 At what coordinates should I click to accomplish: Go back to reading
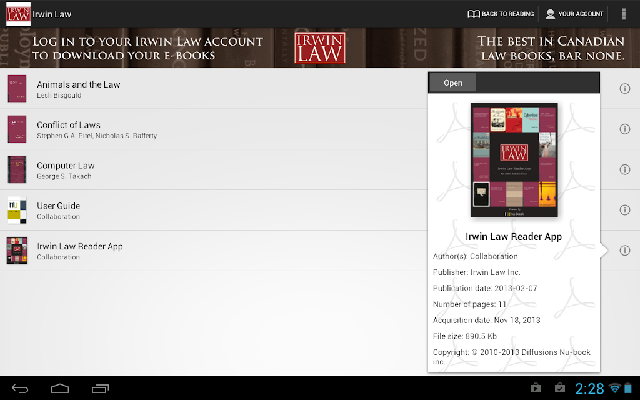(x=501, y=14)
